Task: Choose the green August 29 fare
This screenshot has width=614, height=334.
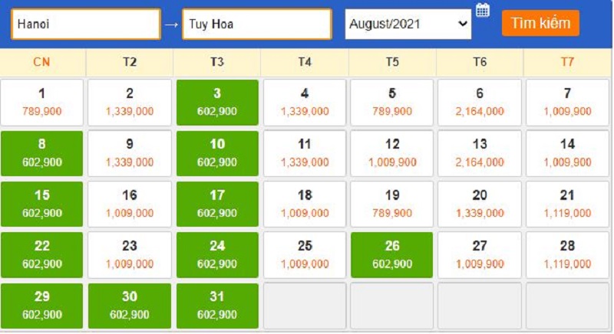Action: [42, 306]
